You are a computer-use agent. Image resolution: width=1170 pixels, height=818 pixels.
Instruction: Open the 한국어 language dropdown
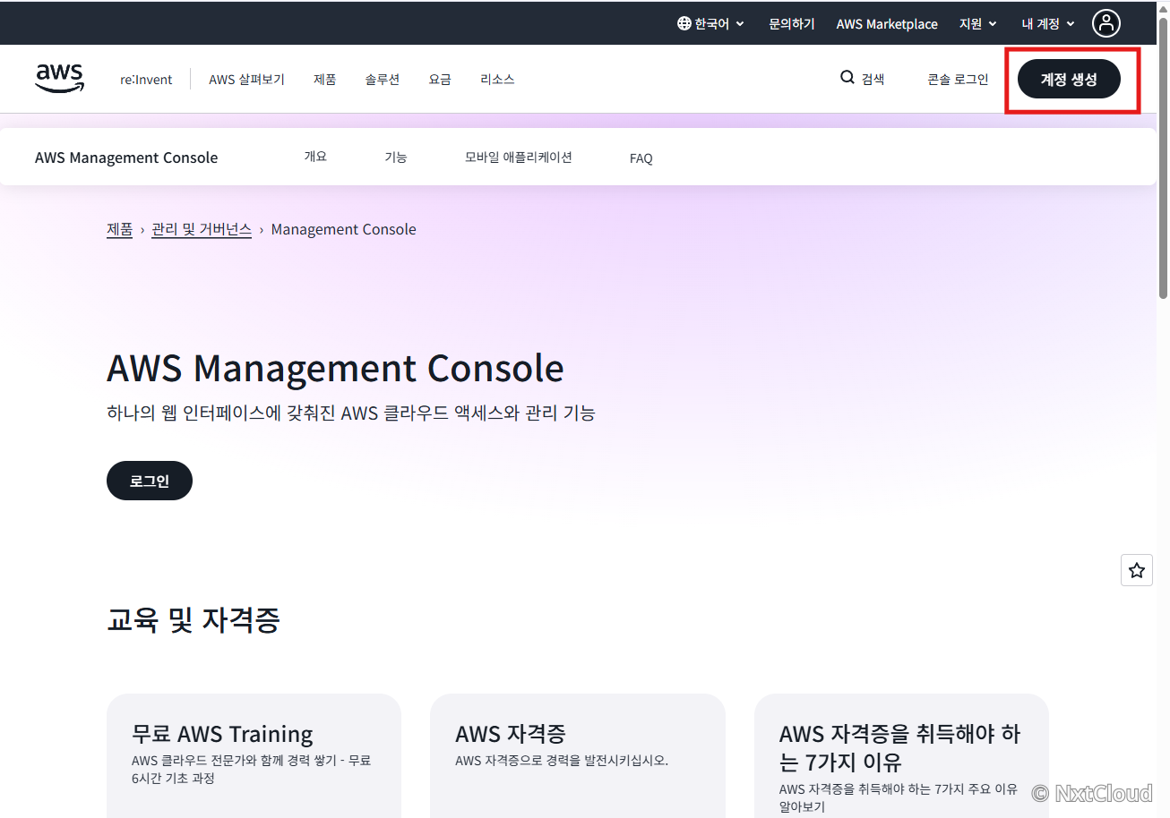[711, 24]
